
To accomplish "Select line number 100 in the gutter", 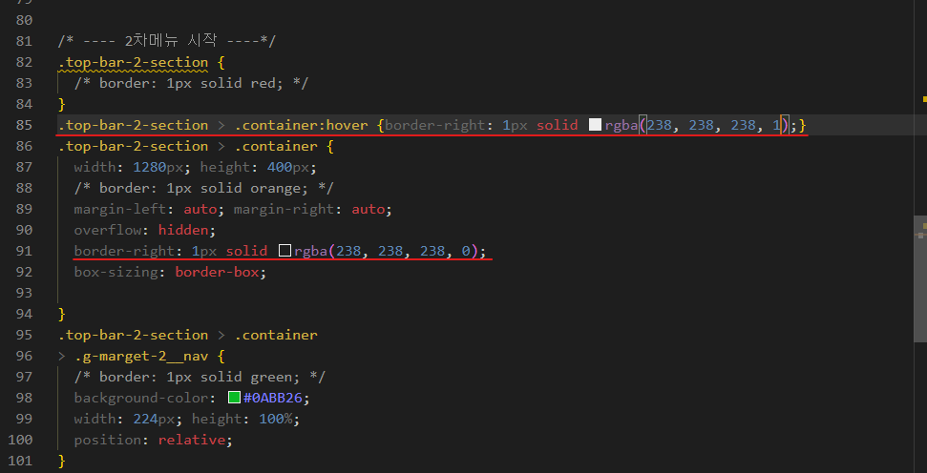I will [x=19, y=440].
